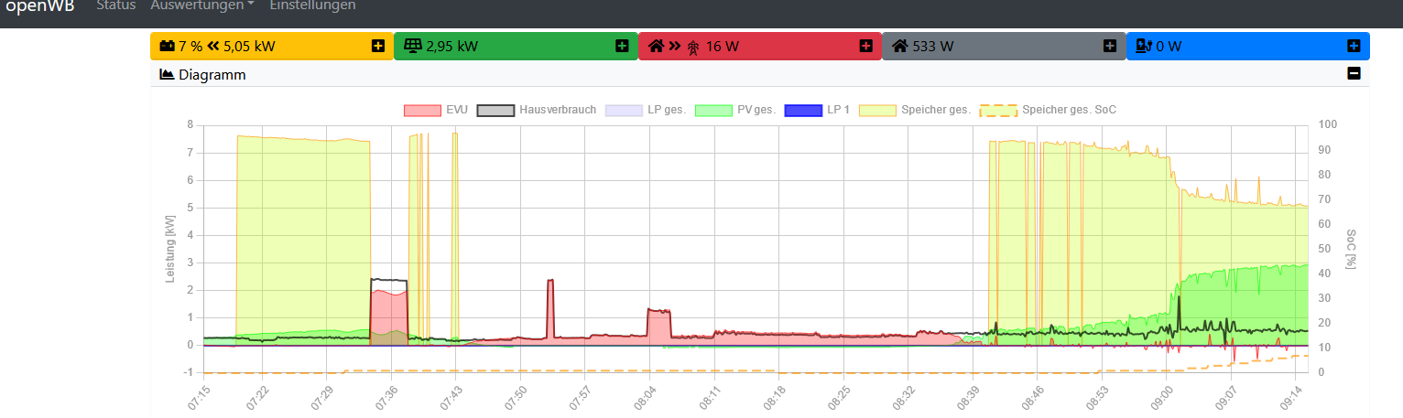The height and width of the screenshot is (418, 1403).
Task: Click the power pylon icon showing 16 W
Action: 693,46
